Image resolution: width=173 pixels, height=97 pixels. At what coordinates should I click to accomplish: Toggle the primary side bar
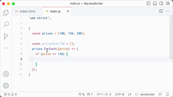pos(148,4)
